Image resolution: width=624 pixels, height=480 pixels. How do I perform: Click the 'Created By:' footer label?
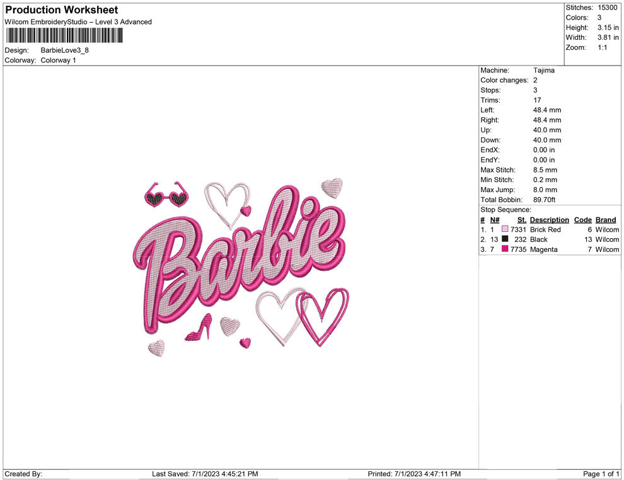tap(23, 474)
